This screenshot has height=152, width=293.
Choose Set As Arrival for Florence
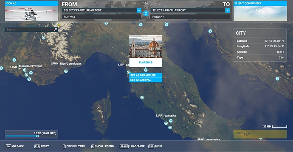coord(146,80)
